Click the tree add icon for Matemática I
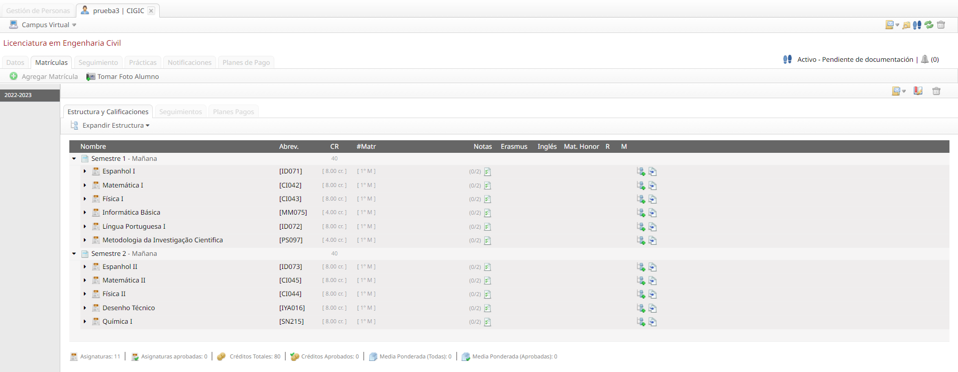958x372 pixels. coord(641,185)
